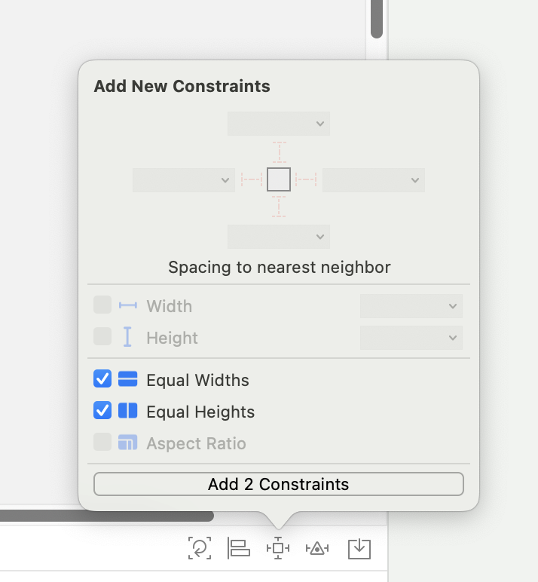The image size is (538, 582).
Task: Open the left spacing value dropdown
Action: coord(184,180)
